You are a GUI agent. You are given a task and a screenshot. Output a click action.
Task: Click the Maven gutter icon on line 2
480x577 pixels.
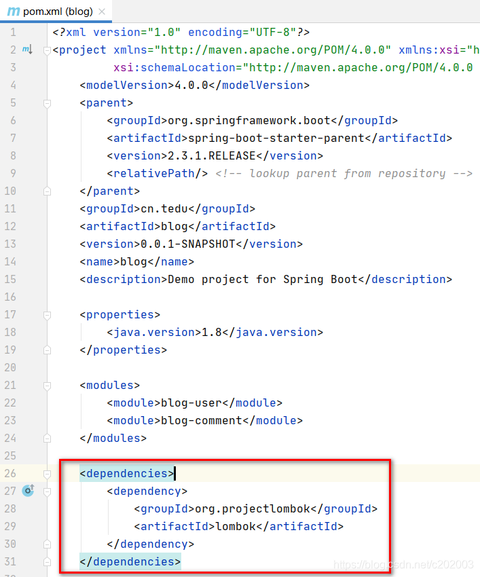click(x=28, y=50)
